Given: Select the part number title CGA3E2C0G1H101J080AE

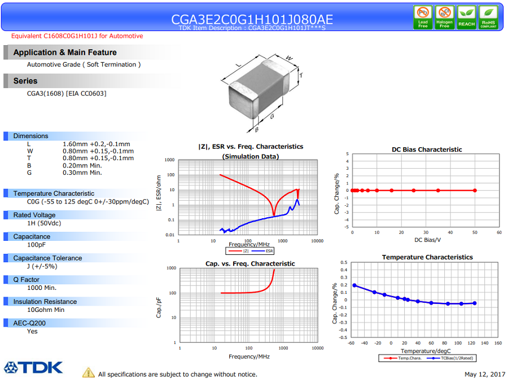Looking at the screenshot, I should (252, 19).
